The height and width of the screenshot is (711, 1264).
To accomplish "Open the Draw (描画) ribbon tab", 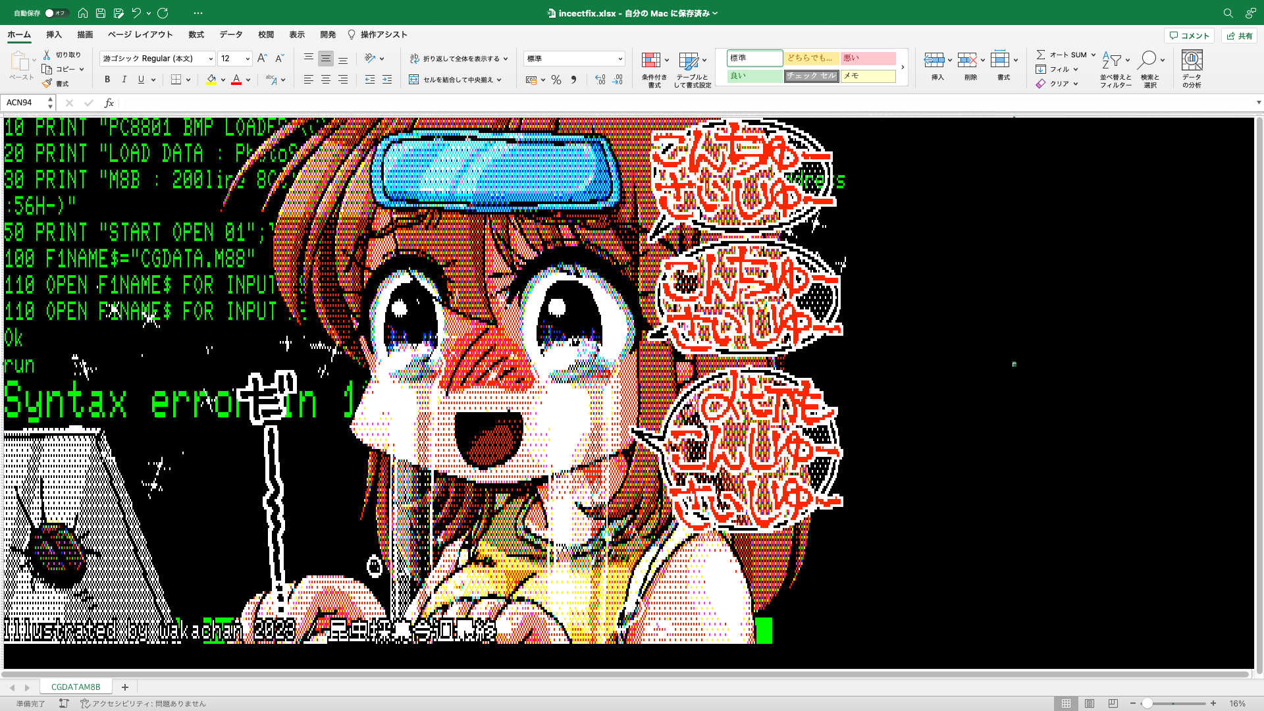I will (85, 34).
